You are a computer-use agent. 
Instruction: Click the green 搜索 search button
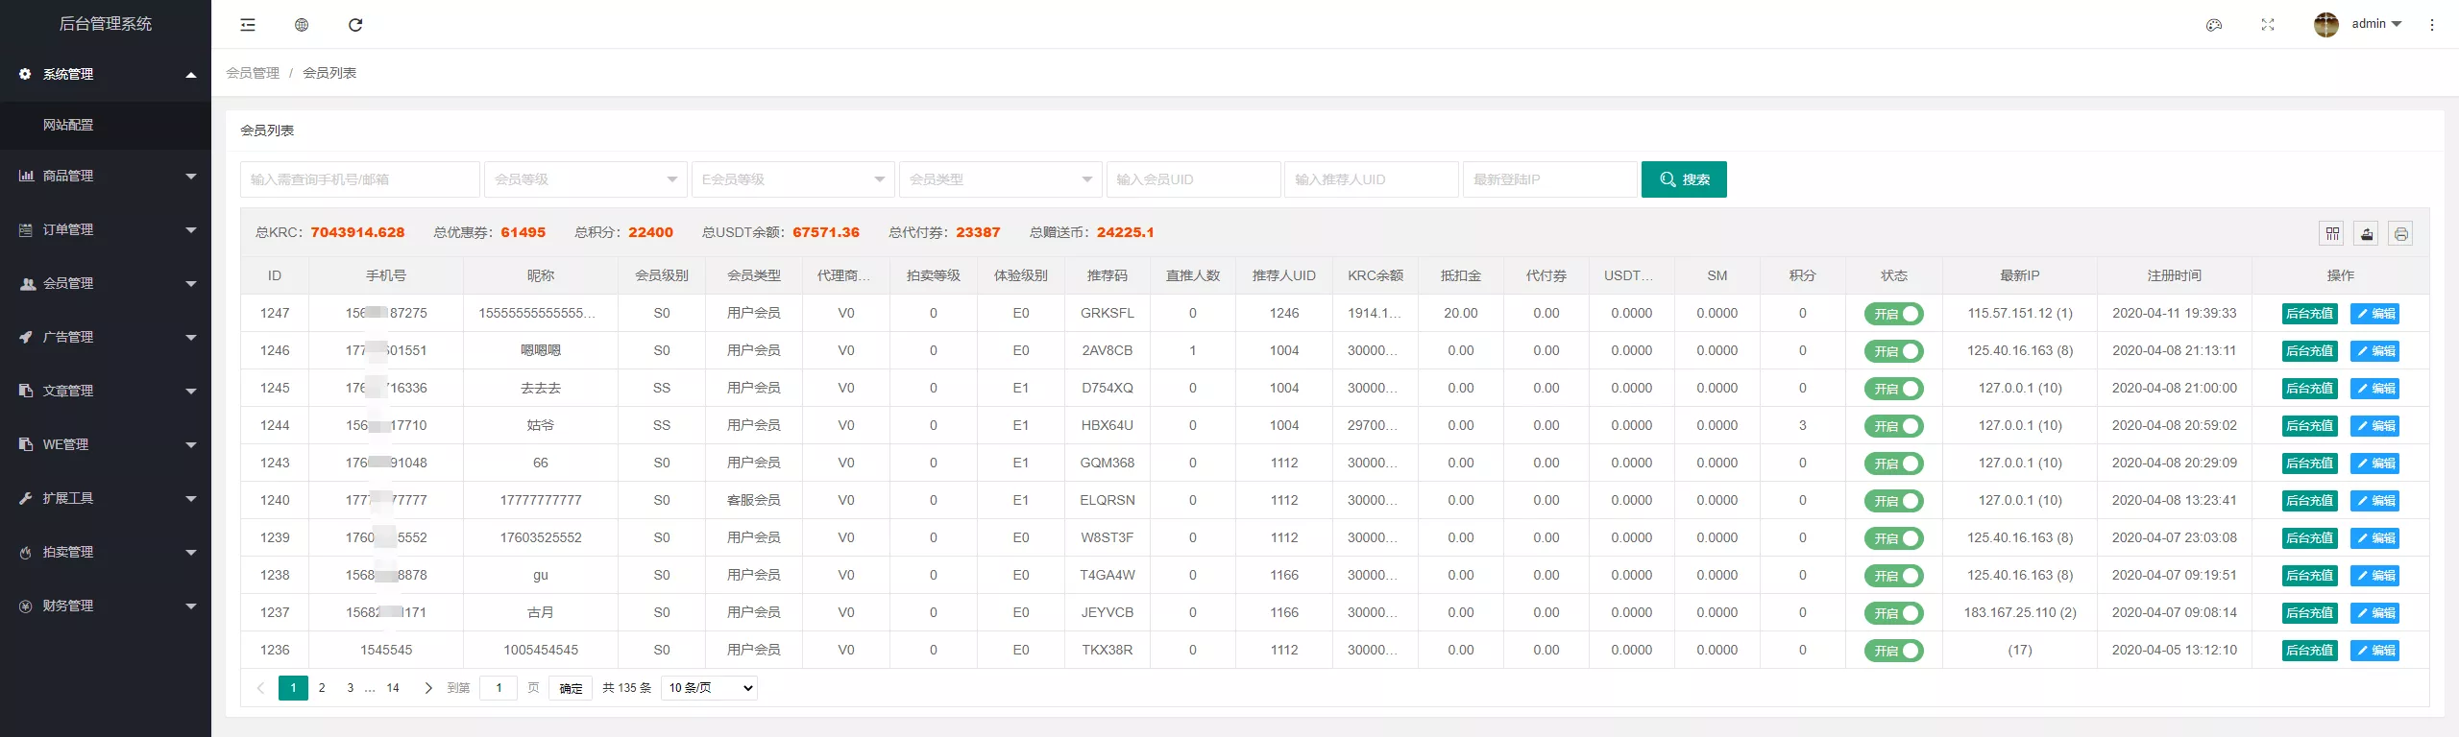1684,179
